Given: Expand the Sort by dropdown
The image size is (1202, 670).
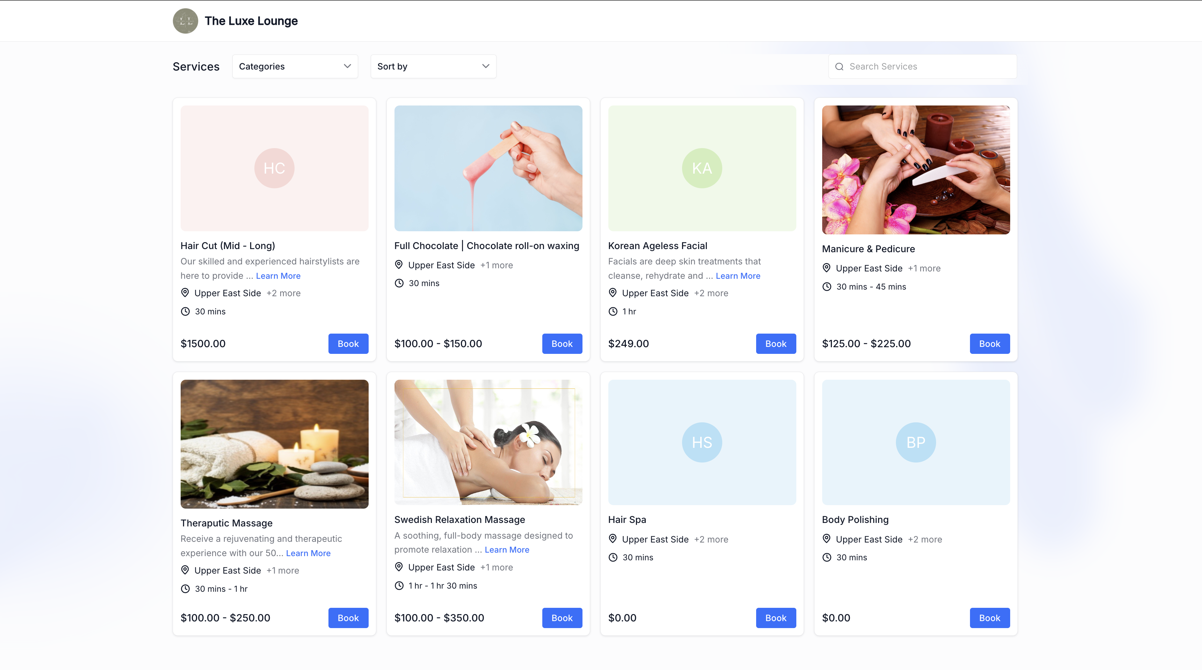Looking at the screenshot, I should (x=433, y=66).
